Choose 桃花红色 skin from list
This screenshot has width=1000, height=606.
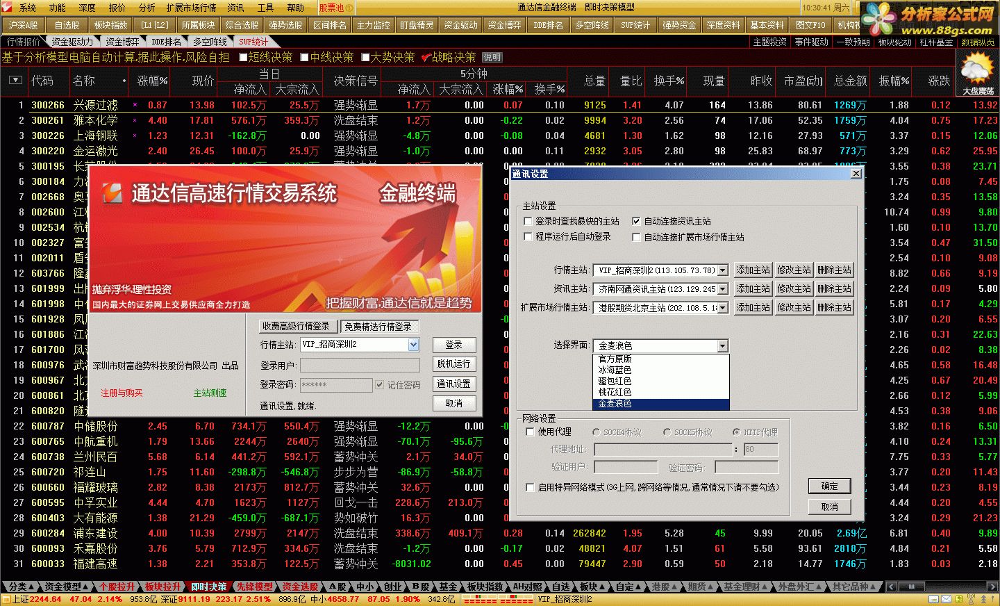coord(661,392)
